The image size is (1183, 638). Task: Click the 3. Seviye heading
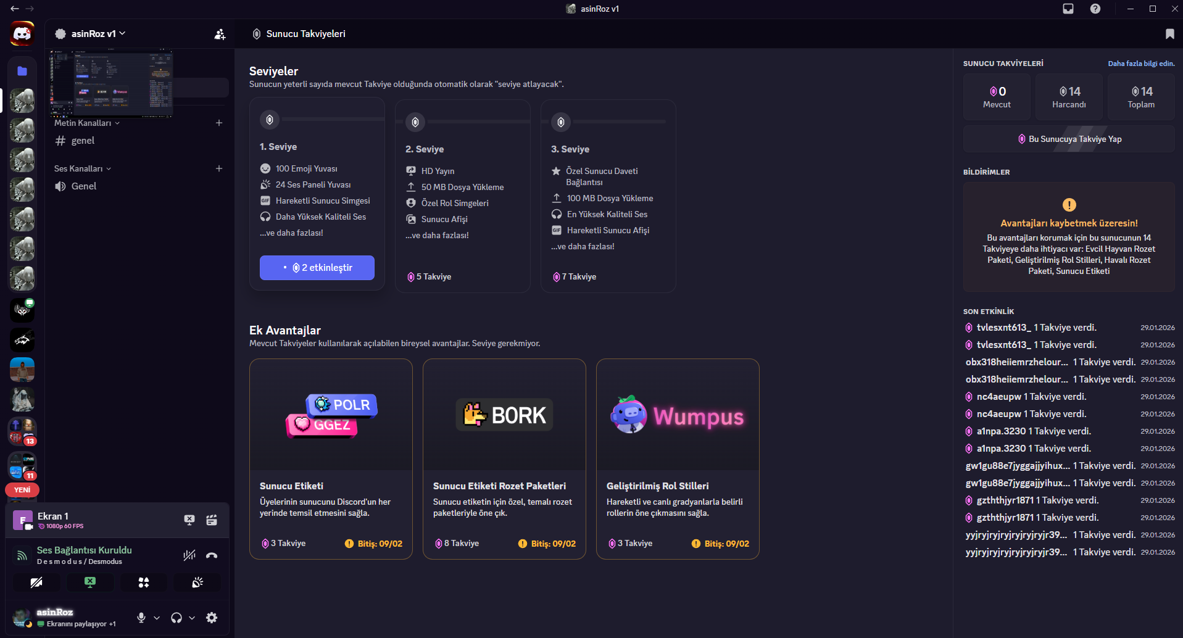click(570, 149)
